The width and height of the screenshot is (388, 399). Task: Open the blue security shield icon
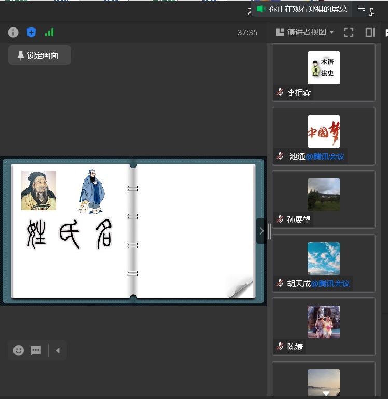click(x=31, y=32)
